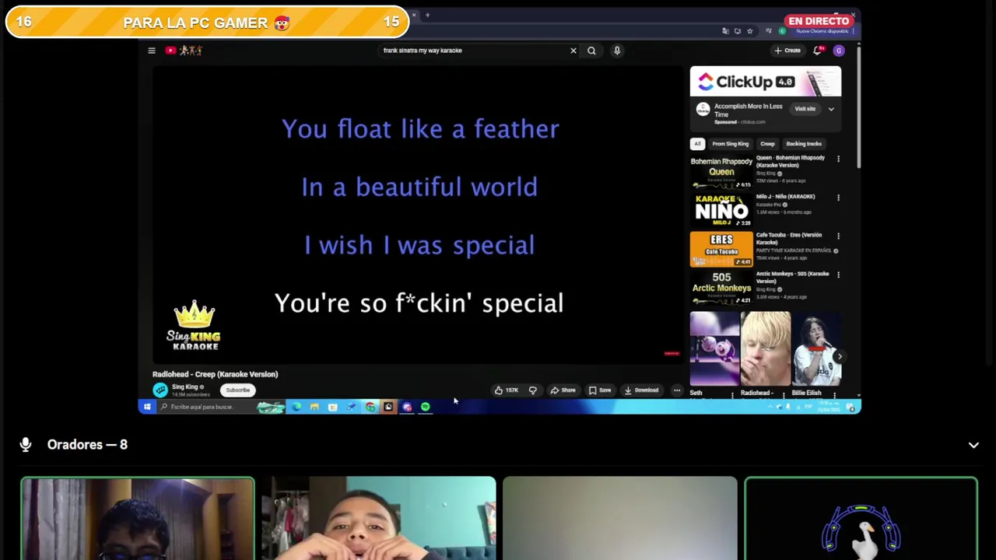Start voice search with the microphone icon
This screenshot has width=996, height=560.
coord(617,51)
